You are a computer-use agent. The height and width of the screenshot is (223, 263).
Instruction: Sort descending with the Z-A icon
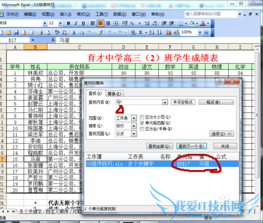click(159, 33)
